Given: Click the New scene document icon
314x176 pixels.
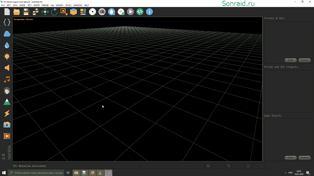Looking at the screenshot, I should click(x=7, y=12).
